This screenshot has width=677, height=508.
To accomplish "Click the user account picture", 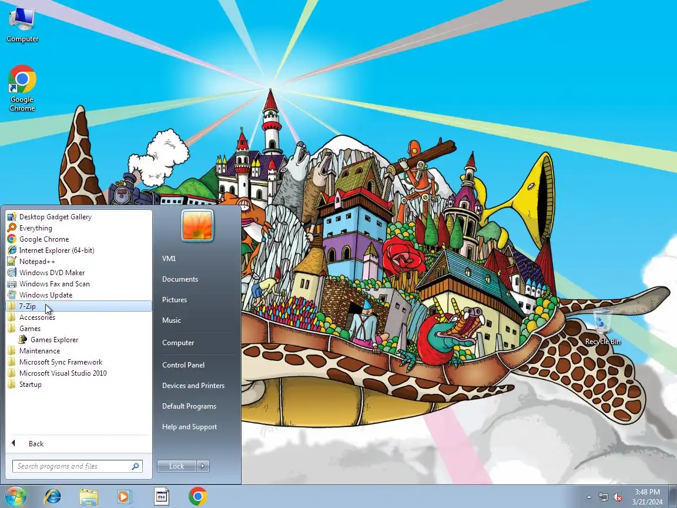I will tap(197, 226).
